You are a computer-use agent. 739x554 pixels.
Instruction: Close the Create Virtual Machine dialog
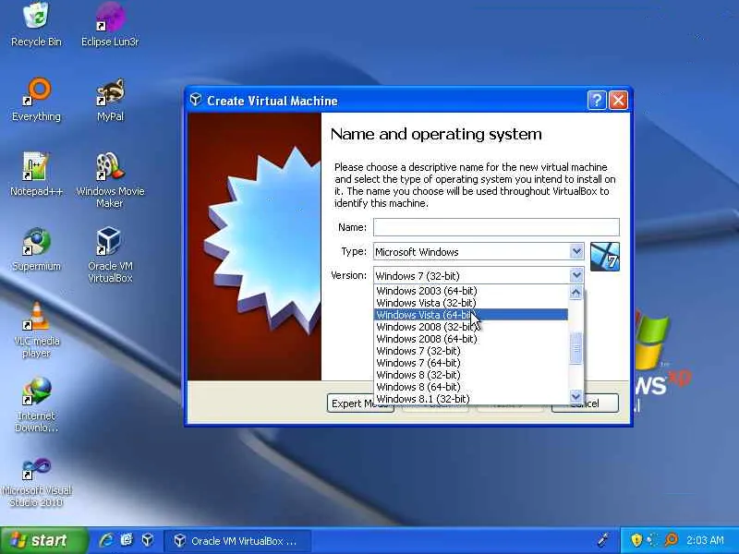[x=618, y=101]
